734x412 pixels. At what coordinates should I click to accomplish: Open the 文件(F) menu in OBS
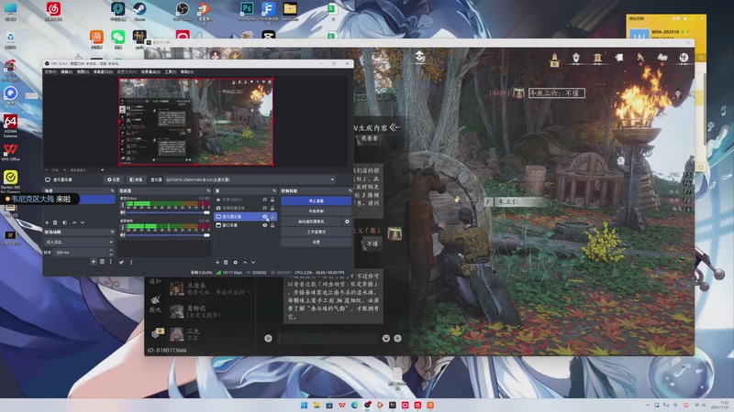click(50, 72)
